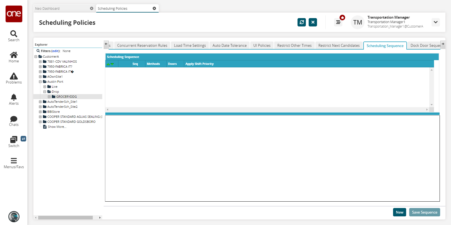Open Restrict Other Times tab

[x=294, y=45]
